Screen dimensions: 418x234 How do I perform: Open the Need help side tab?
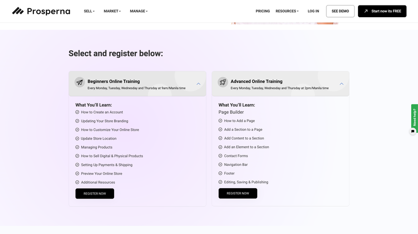(414, 117)
